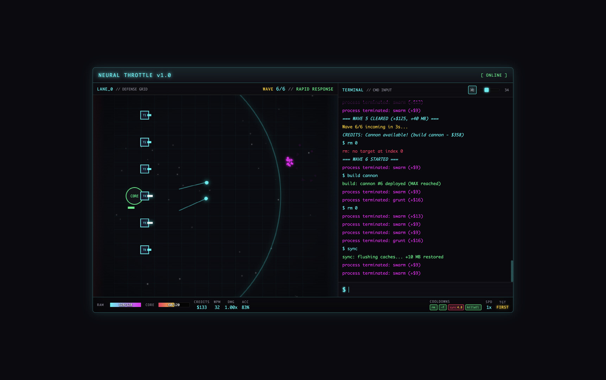The width and height of the screenshot is (606, 380).
Task: Toggle the ONLINE status indicator
Action: [494, 75]
